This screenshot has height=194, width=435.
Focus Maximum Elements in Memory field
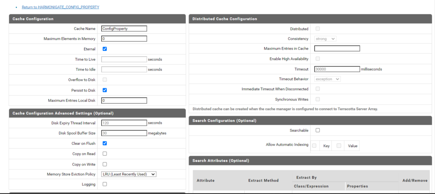click(124, 39)
